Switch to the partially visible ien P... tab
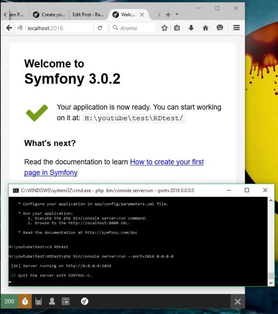 [x=16, y=15]
